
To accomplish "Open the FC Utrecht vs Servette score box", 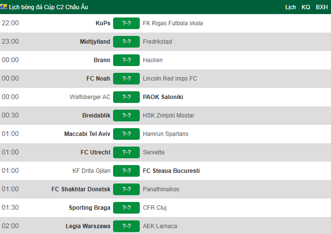I will click(x=127, y=152).
